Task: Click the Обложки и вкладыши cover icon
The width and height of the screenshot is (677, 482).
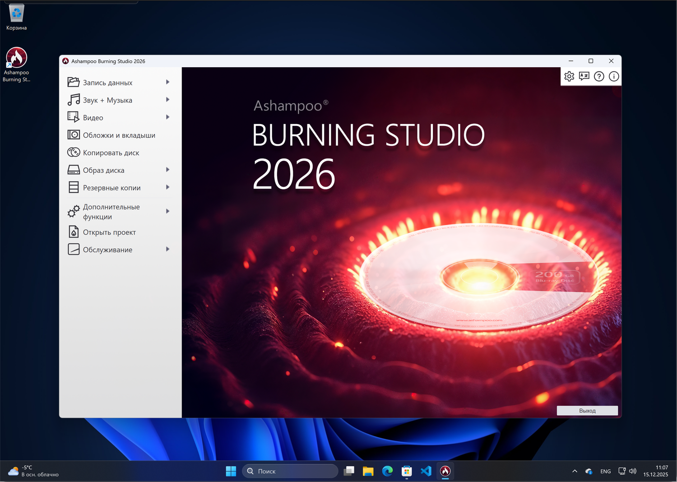Action: pos(74,135)
